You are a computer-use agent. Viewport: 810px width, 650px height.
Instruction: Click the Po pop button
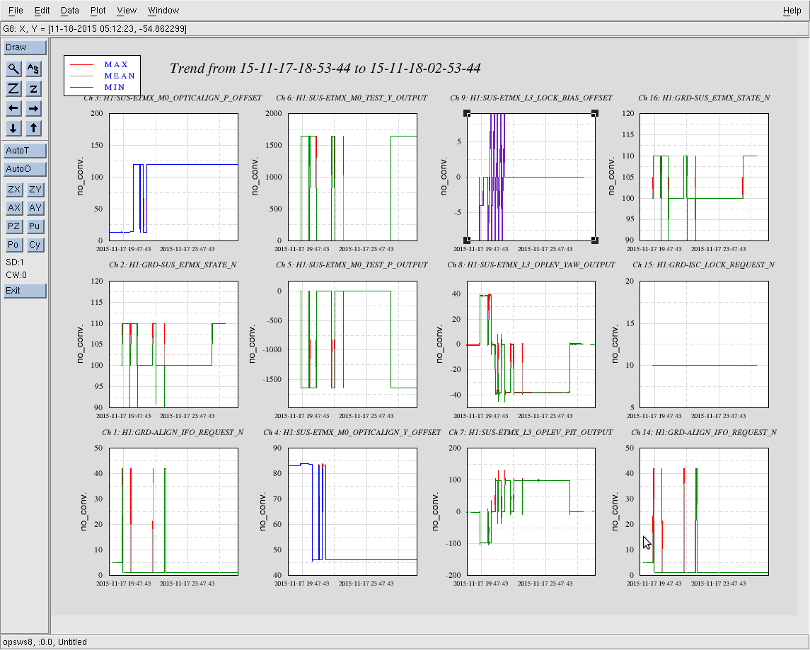[14, 245]
